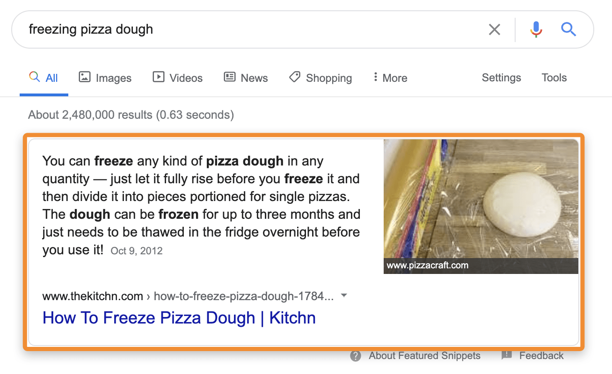Open the Kitchn pizza dough article link
Viewport: 612px width, 374px height.
pos(179,317)
